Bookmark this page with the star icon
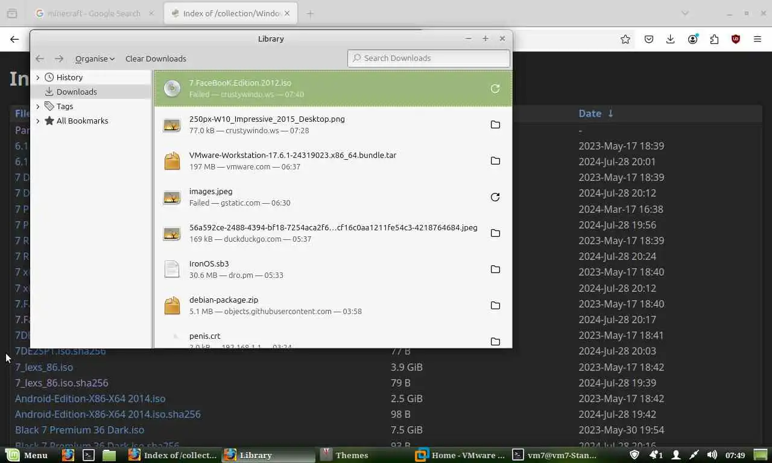The height and width of the screenshot is (463, 772). click(x=625, y=39)
